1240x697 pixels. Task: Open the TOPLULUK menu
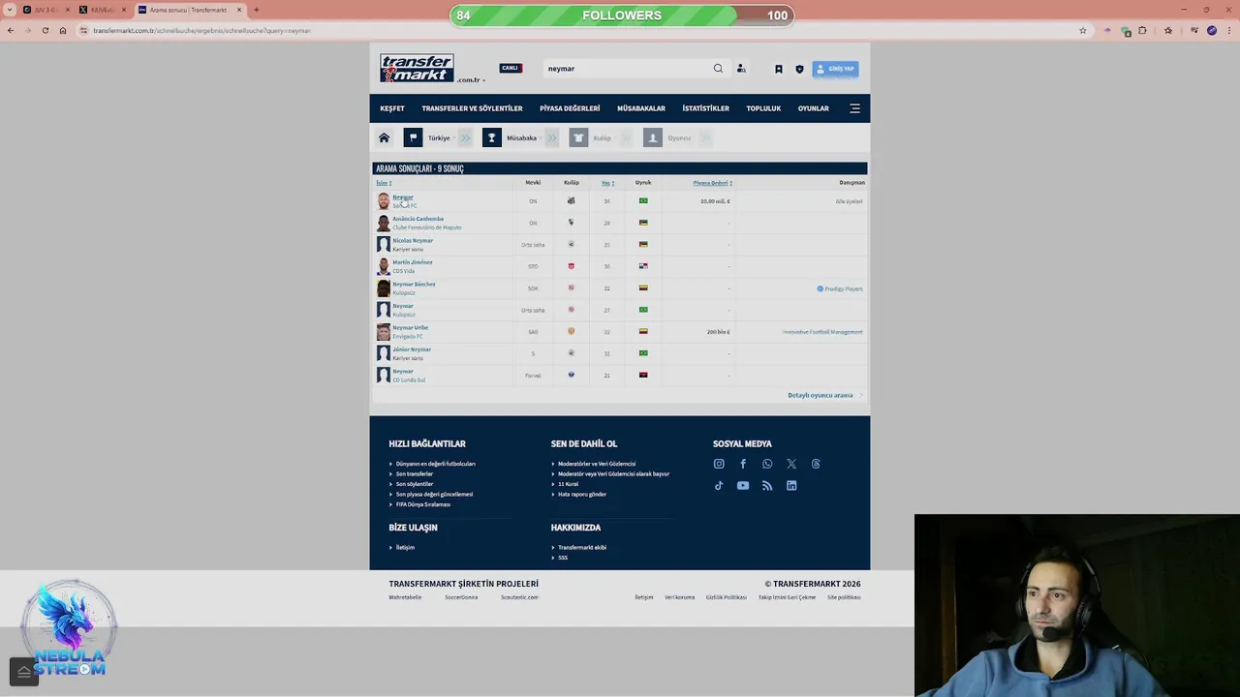pyautogui.click(x=763, y=108)
